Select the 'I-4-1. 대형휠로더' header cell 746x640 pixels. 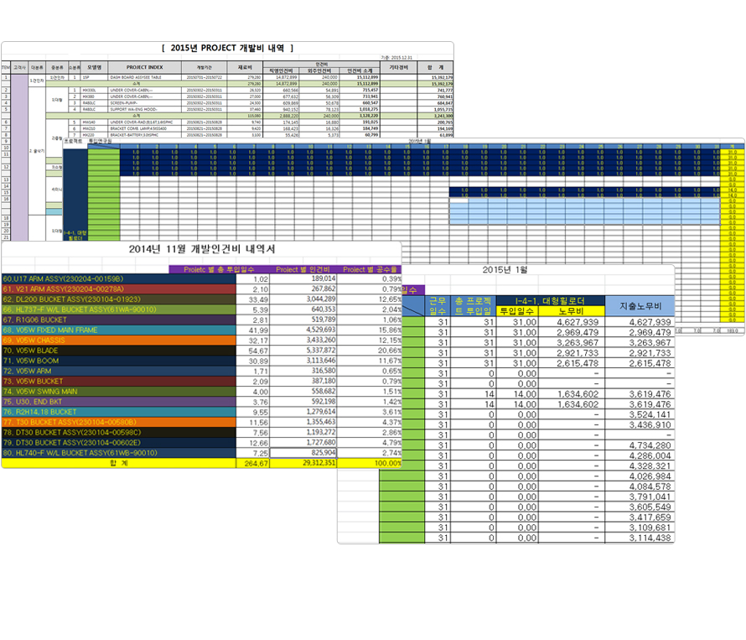pyautogui.click(x=550, y=301)
